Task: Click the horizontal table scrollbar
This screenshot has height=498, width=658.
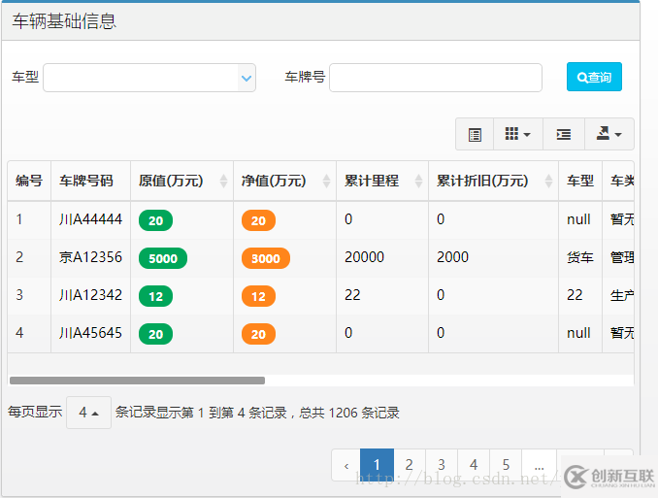Action: coord(136,381)
